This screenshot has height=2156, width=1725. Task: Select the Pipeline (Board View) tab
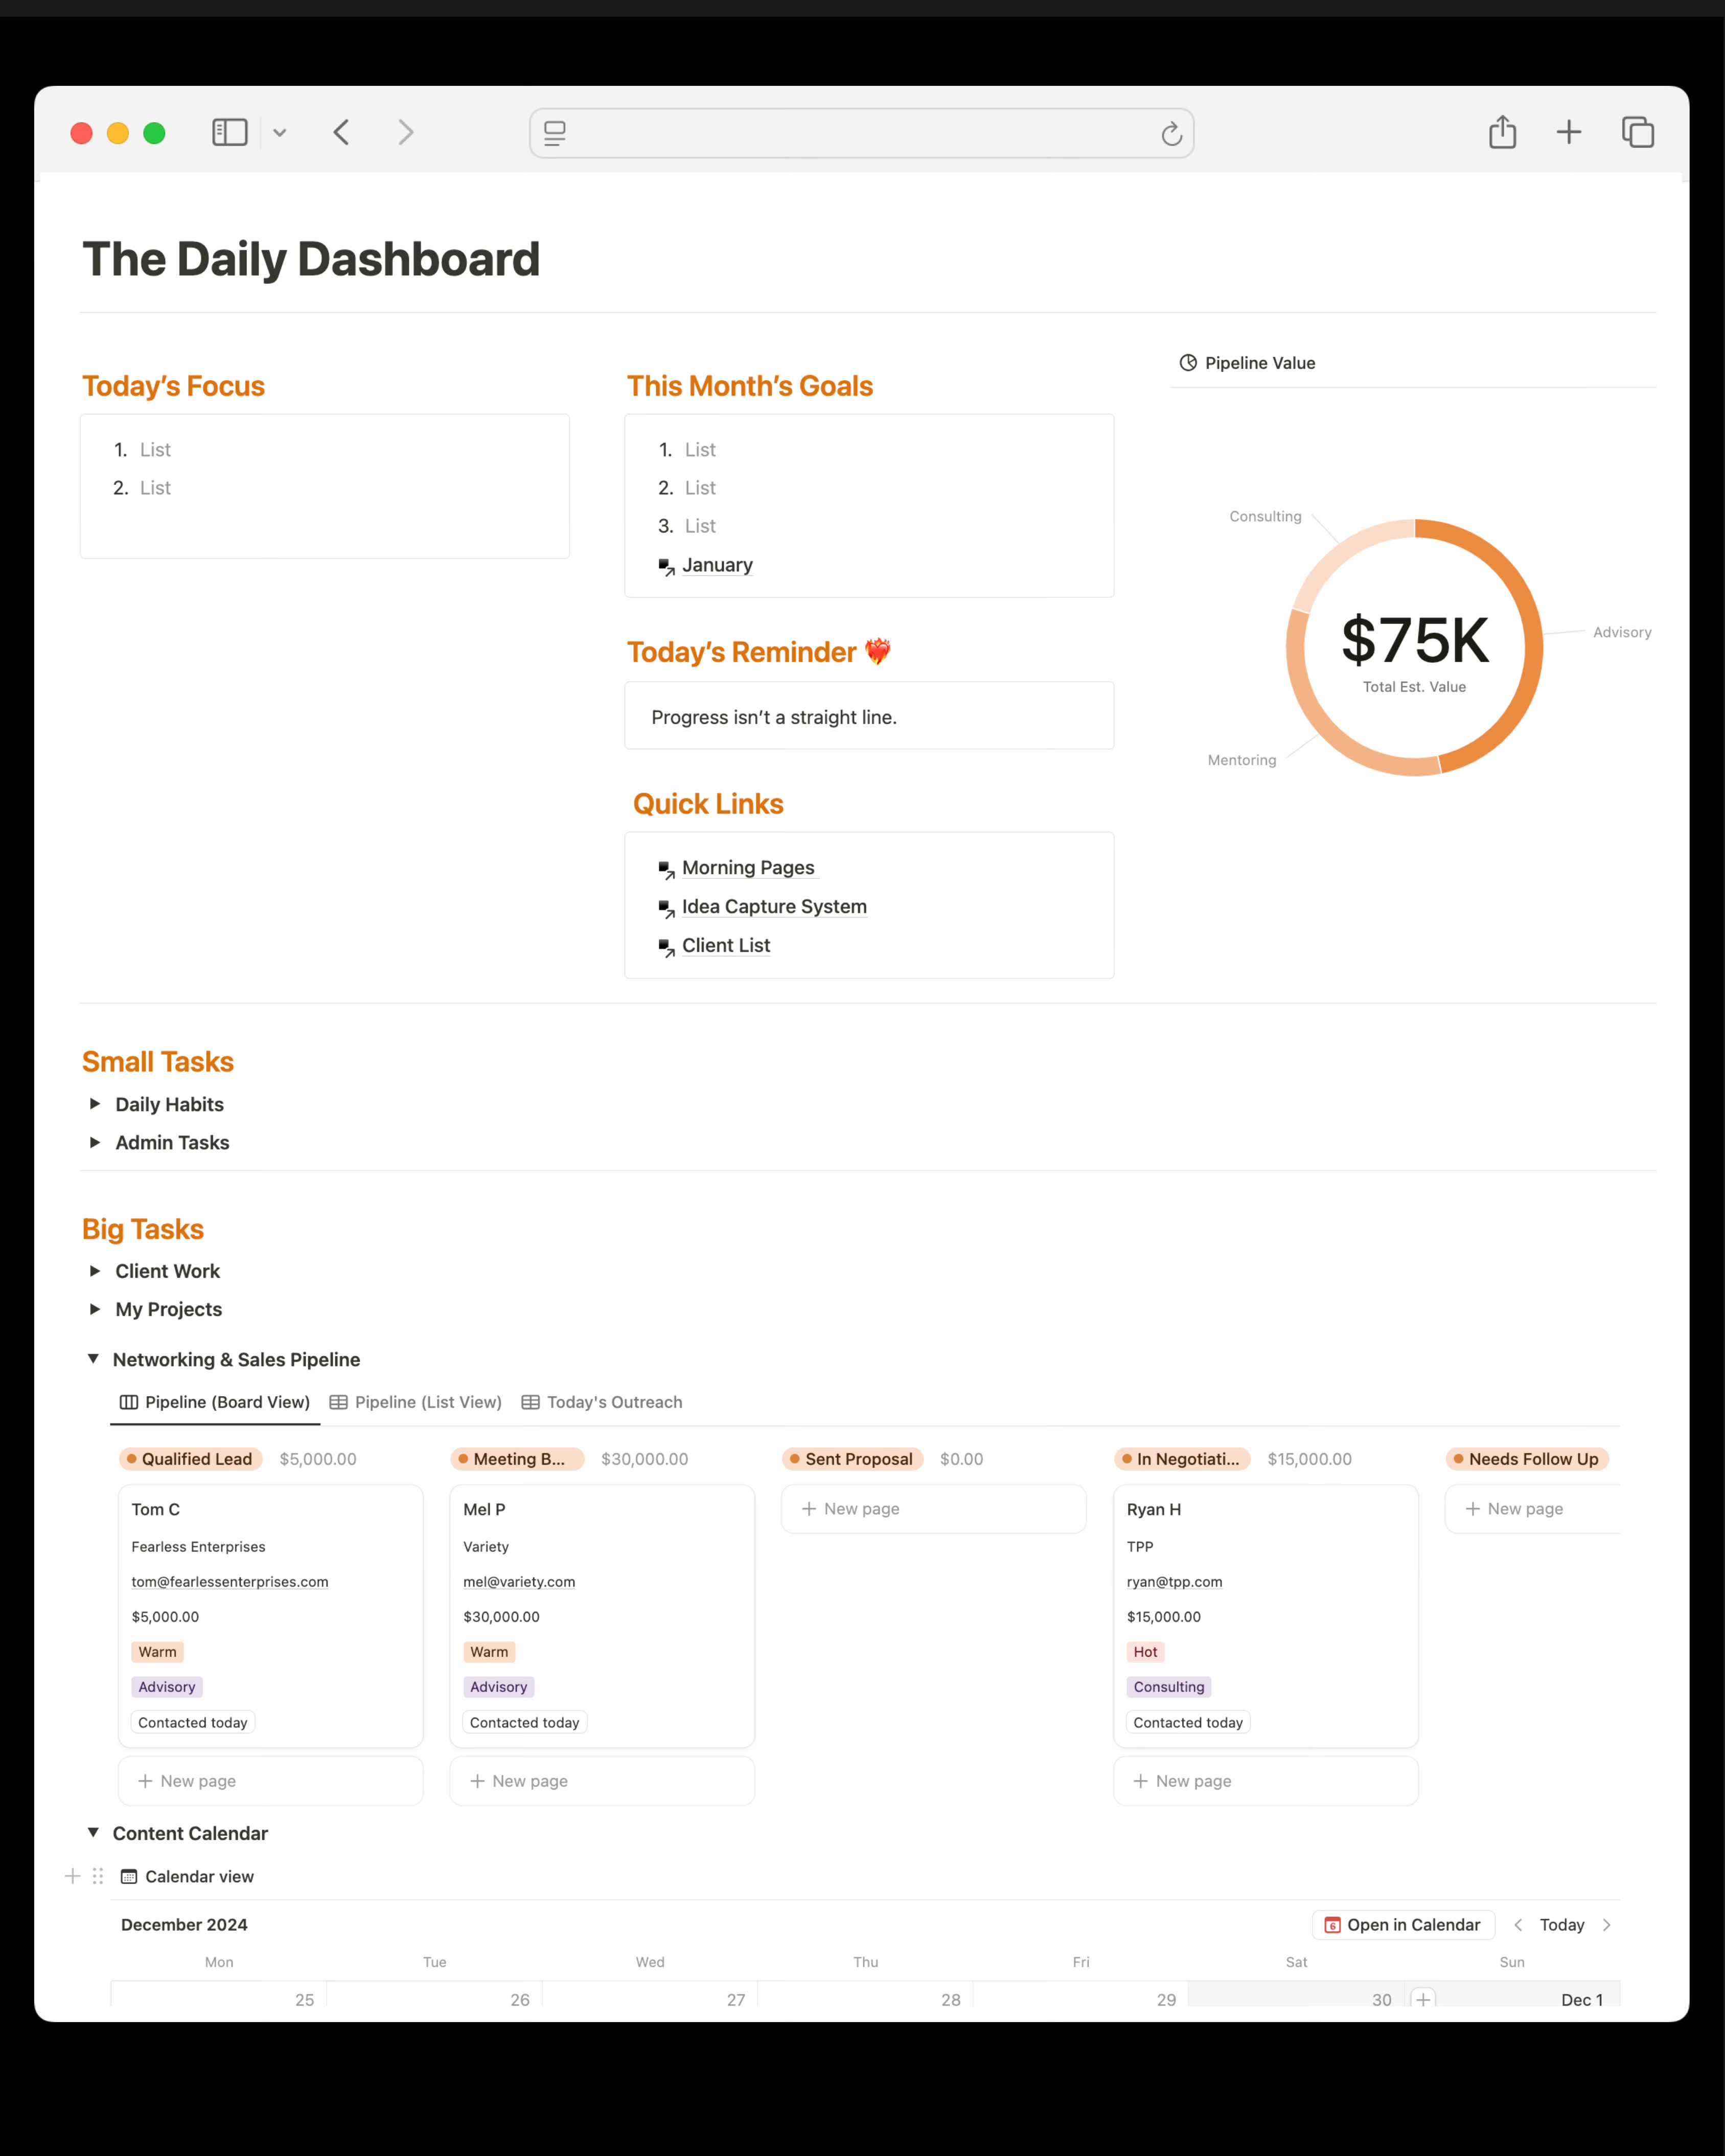215,1402
